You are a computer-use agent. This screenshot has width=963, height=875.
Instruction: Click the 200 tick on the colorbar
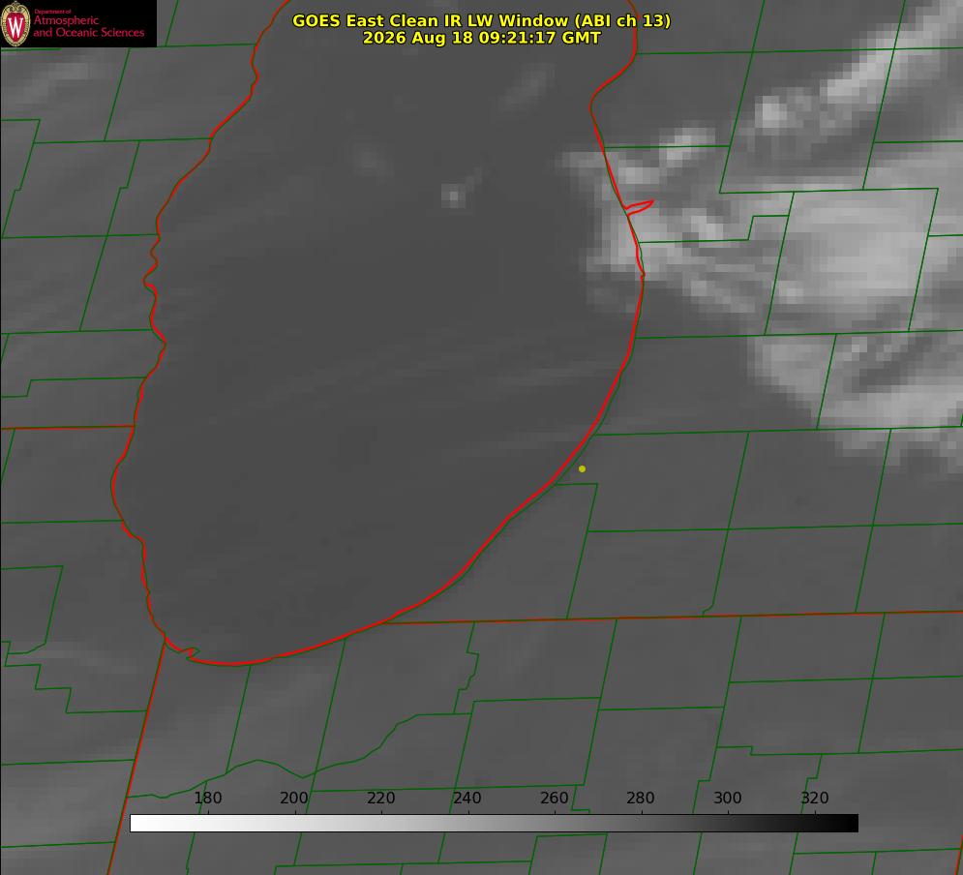294,798
